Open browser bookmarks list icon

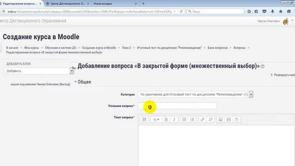point(256,12)
